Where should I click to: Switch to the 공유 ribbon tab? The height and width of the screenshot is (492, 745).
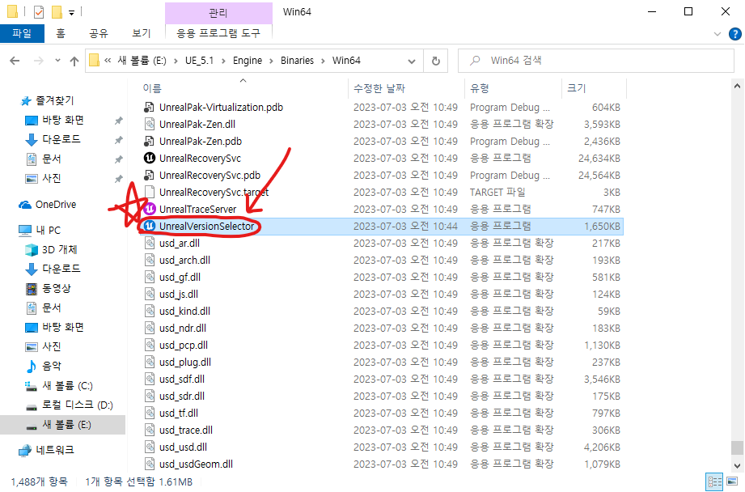pos(99,33)
